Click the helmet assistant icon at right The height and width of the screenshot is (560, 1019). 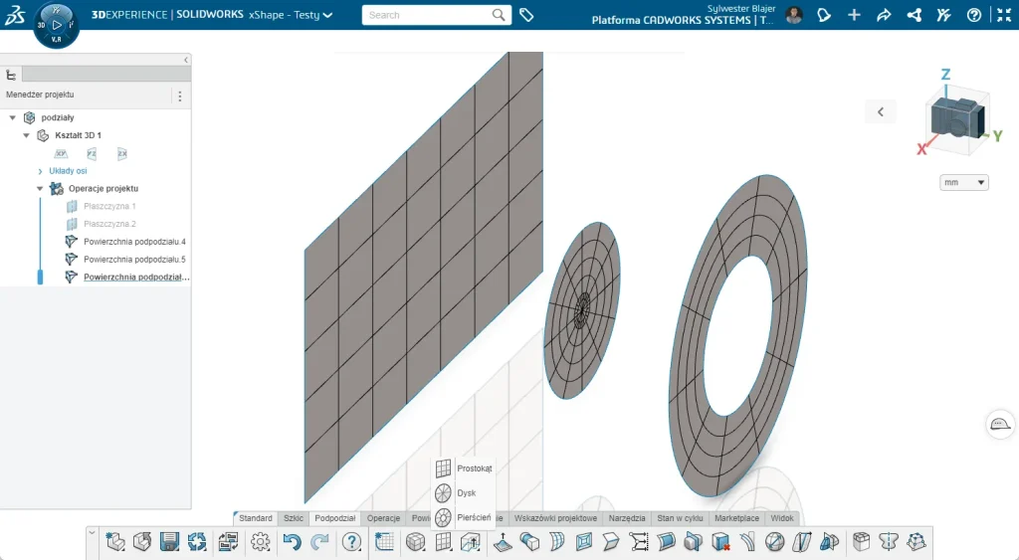[x=999, y=424]
